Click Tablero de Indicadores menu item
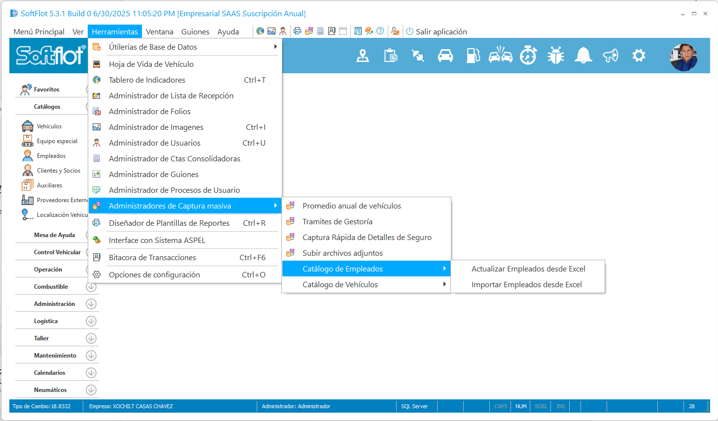718x421 pixels. [147, 80]
